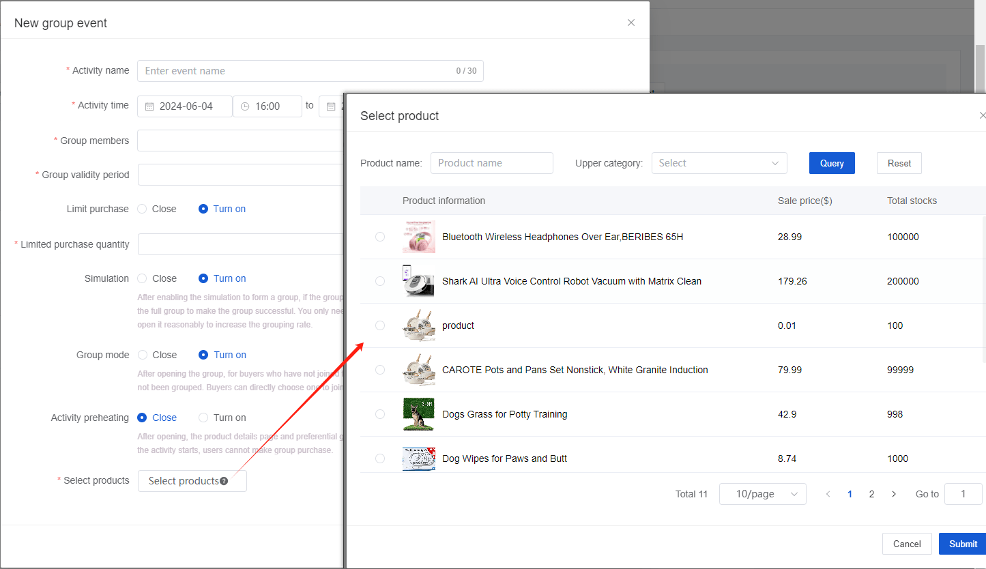
Task: Open the Upper category dropdown
Action: (x=719, y=163)
